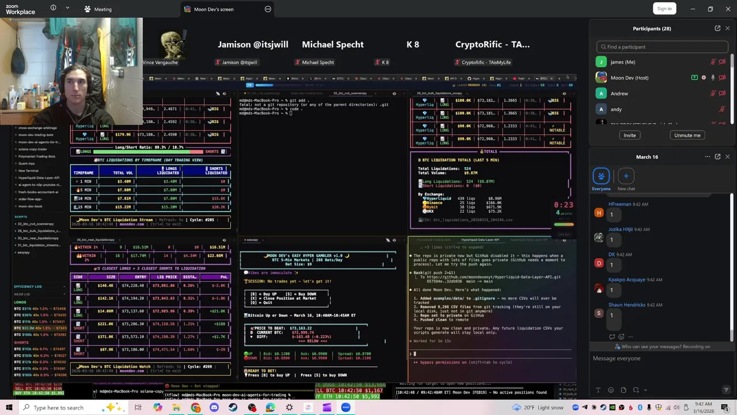Image resolution: width=737 pixels, height=415 pixels.
Task: Toggle james (Me) camera-off icon
Action: click(x=722, y=62)
